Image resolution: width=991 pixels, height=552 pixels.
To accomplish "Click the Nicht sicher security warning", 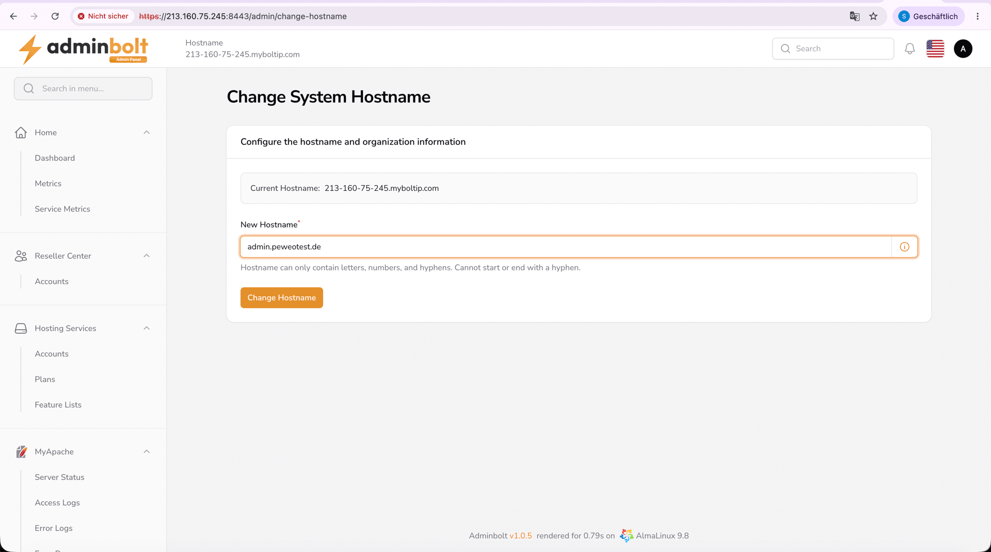I will [103, 17].
